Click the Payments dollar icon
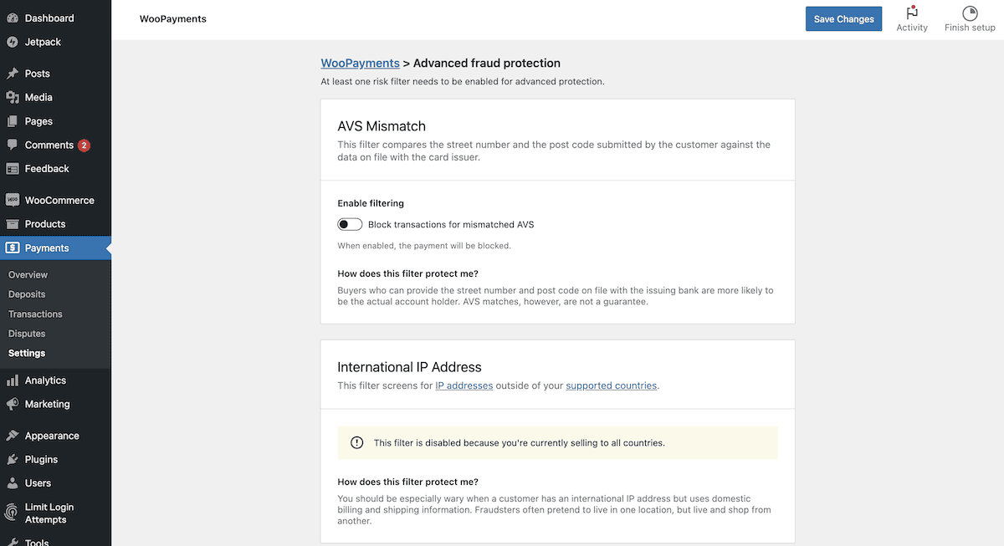The height and width of the screenshot is (546, 1004). pyautogui.click(x=13, y=248)
